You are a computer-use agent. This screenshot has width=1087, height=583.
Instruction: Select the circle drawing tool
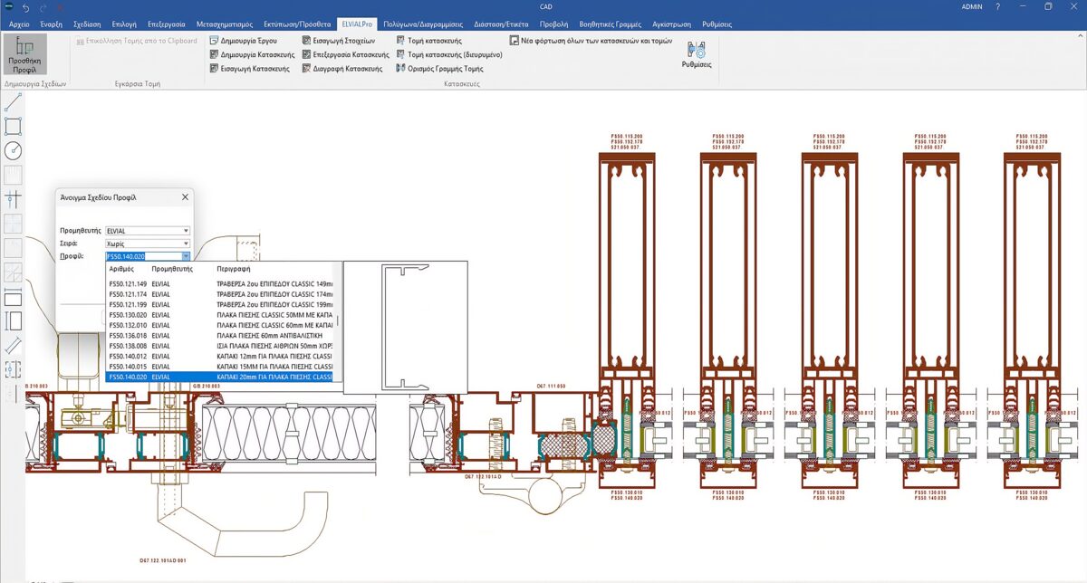(x=13, y=150)
